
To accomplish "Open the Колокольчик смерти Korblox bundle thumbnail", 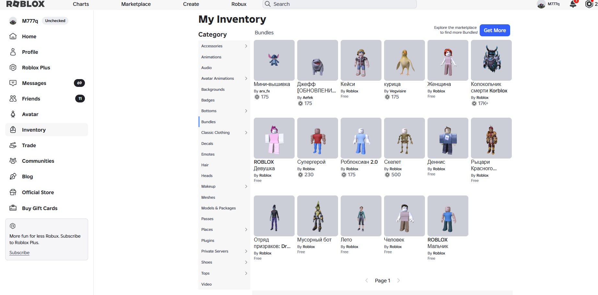I will (x=491, y=60).
